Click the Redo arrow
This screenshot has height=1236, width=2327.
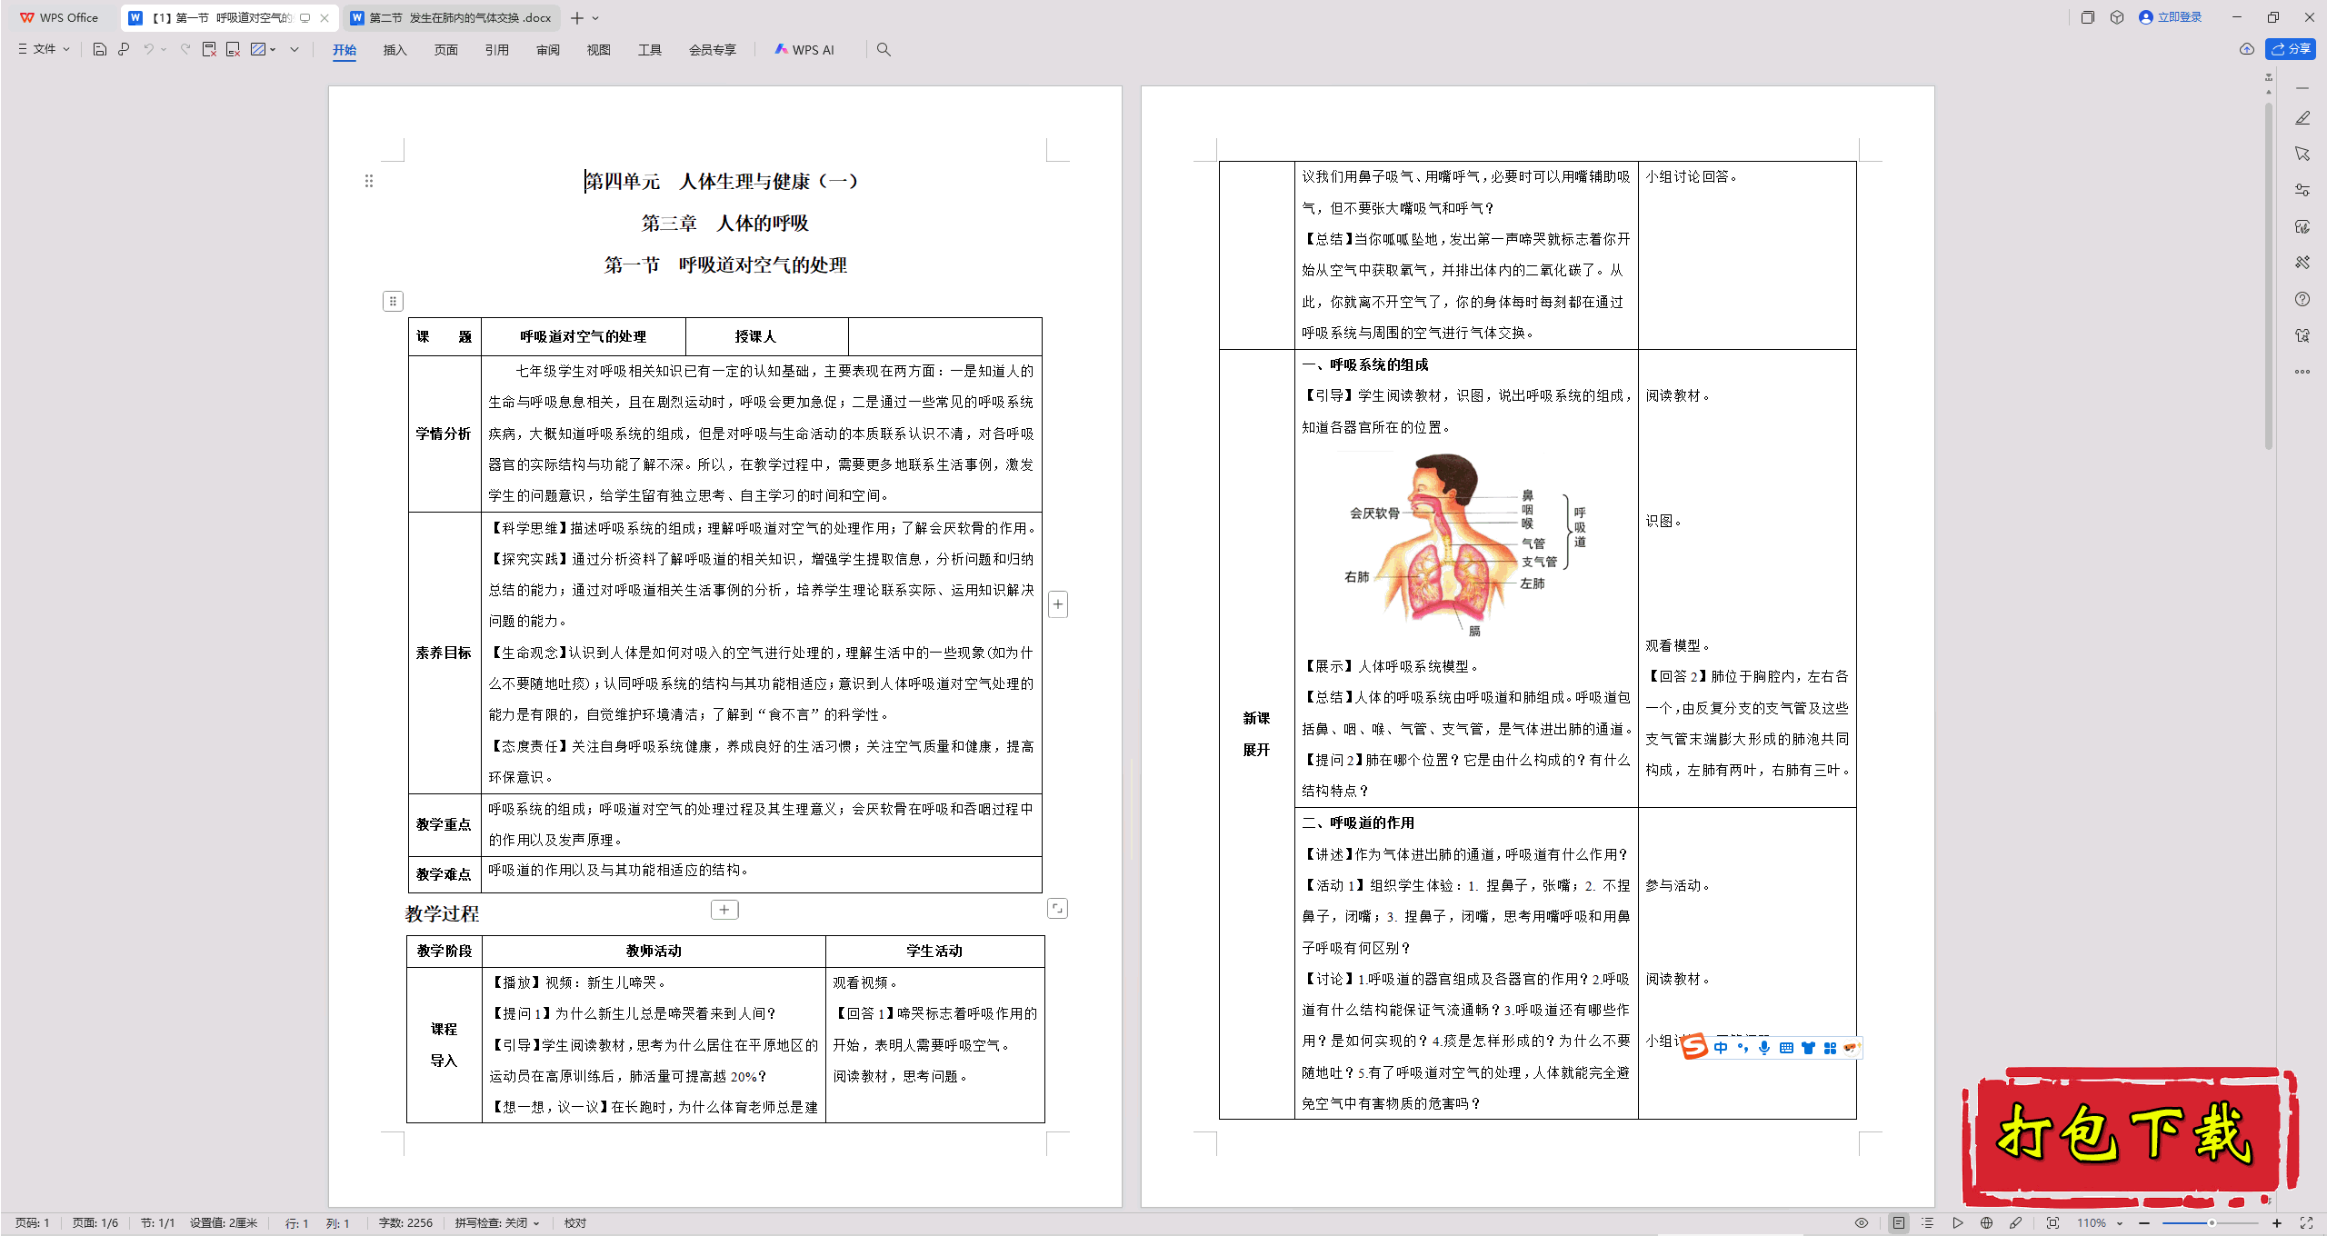185,49
